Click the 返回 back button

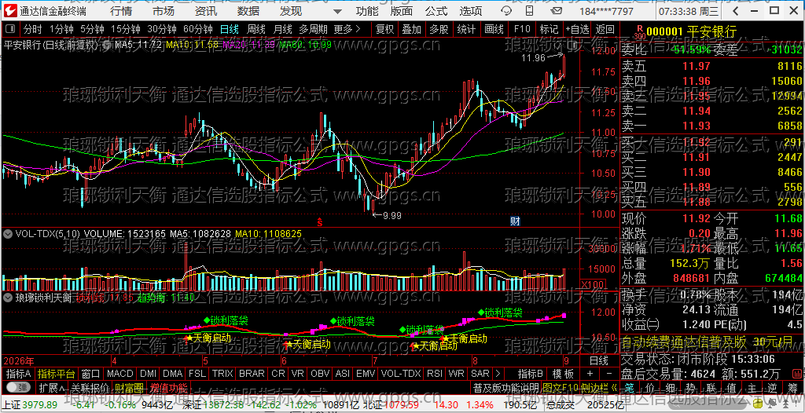(x=605, y=29)
